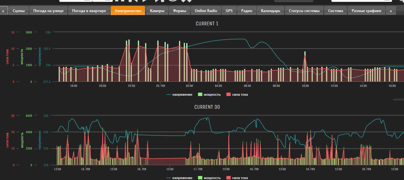The image size is (404, 180).
Task: Click the CURRENT 30 chart title
Action: [x=207, y=107]
